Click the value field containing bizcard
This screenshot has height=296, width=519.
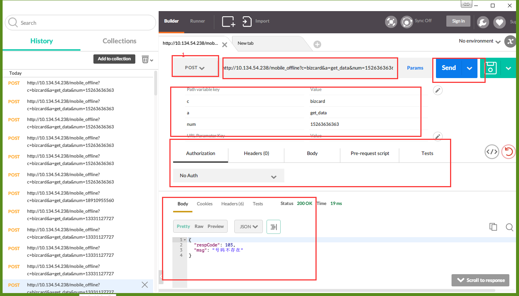click(x=368, y=101)
